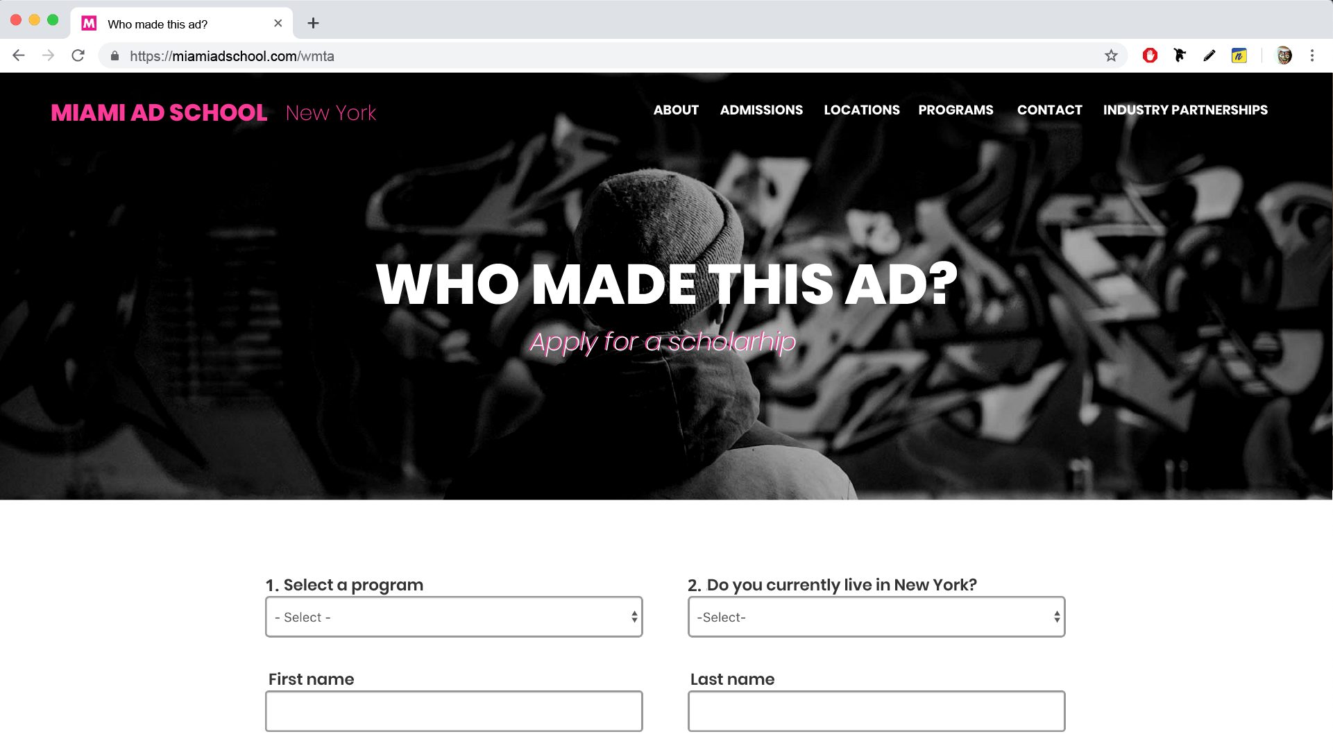This screenshot has width=1333, height=750.
Task: Reload the current page
Action: pos(78,56)
